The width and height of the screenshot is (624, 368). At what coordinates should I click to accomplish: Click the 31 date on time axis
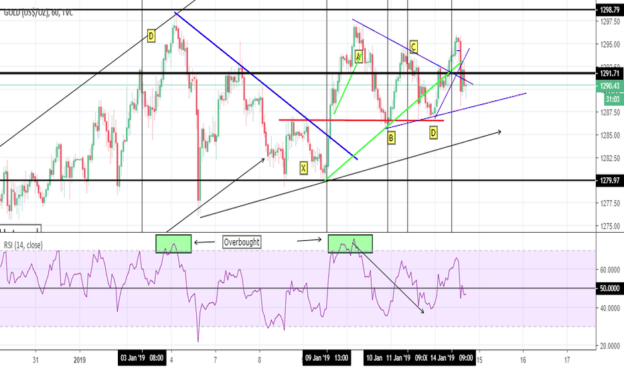pos(35,359)
